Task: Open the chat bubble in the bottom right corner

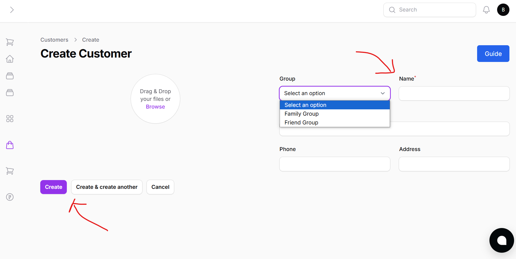Action: (502, 240)
